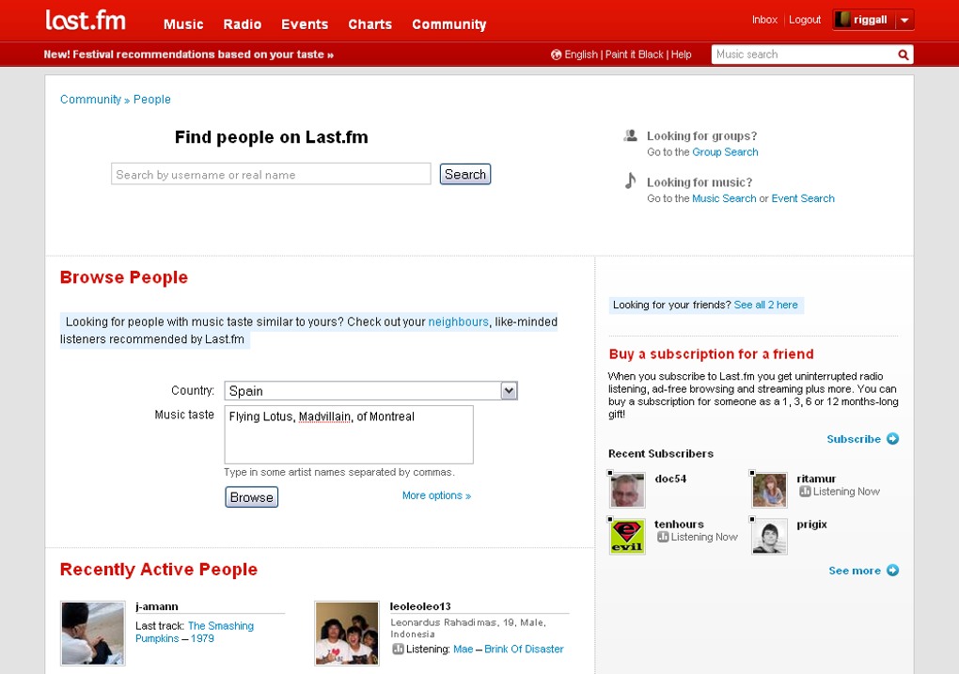Expand More options for browsing
959x674 pixels.
pyautogui.click(x=436, y=496)
